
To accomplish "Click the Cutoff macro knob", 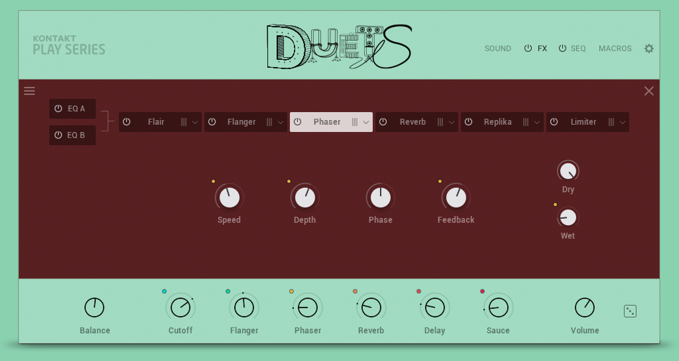I will [180, 308].
